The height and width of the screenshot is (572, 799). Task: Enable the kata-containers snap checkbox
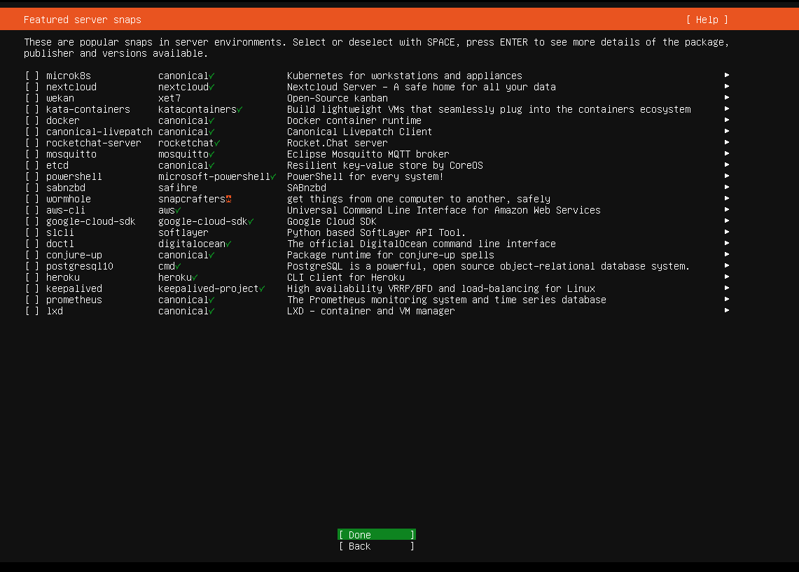pos(32,109)
